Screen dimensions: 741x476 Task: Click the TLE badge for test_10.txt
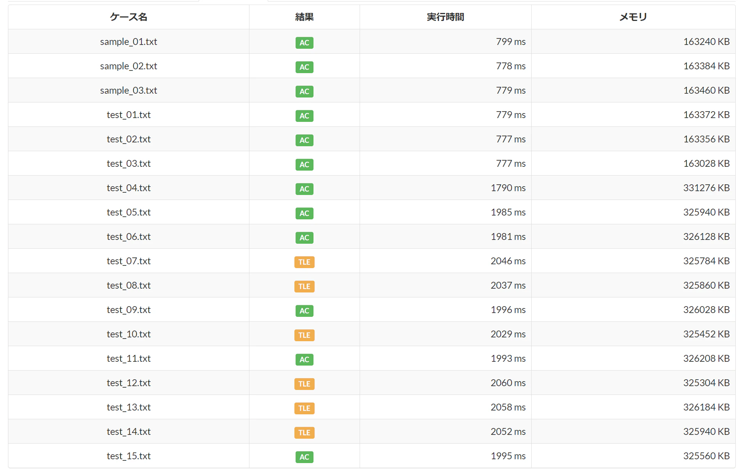click(304, 335)
